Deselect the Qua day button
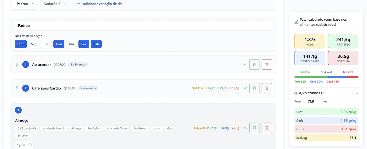Viewport: 367px width, 149px height. [x=59, y=44]
